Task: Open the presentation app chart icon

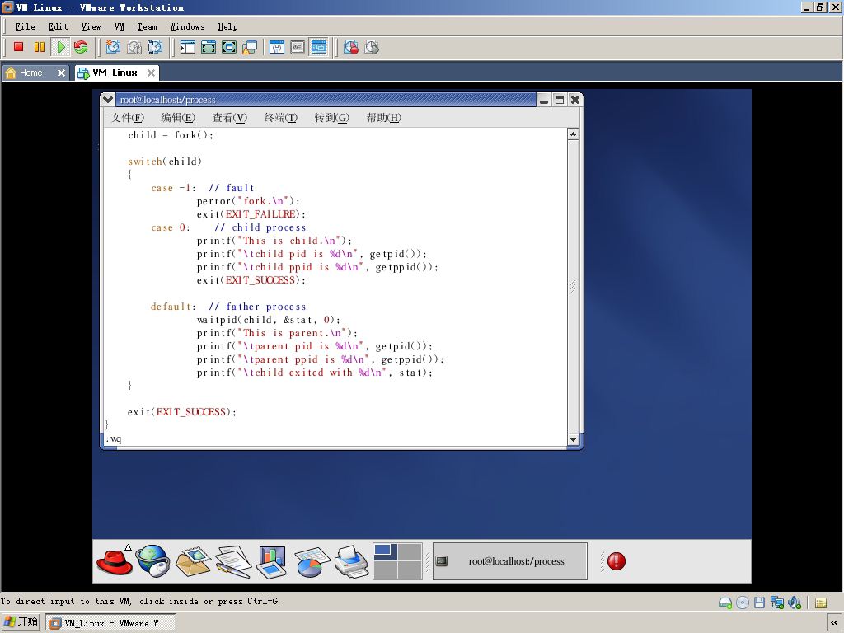Action: pyautogui.click(x=272, y=561)
